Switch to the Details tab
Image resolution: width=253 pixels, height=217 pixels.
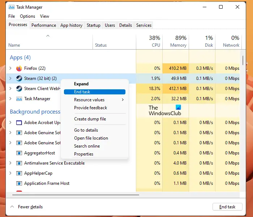tap(125, 25)
